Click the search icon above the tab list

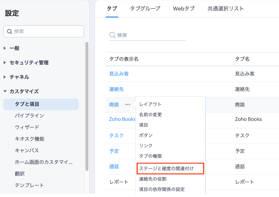click(113, 35)
